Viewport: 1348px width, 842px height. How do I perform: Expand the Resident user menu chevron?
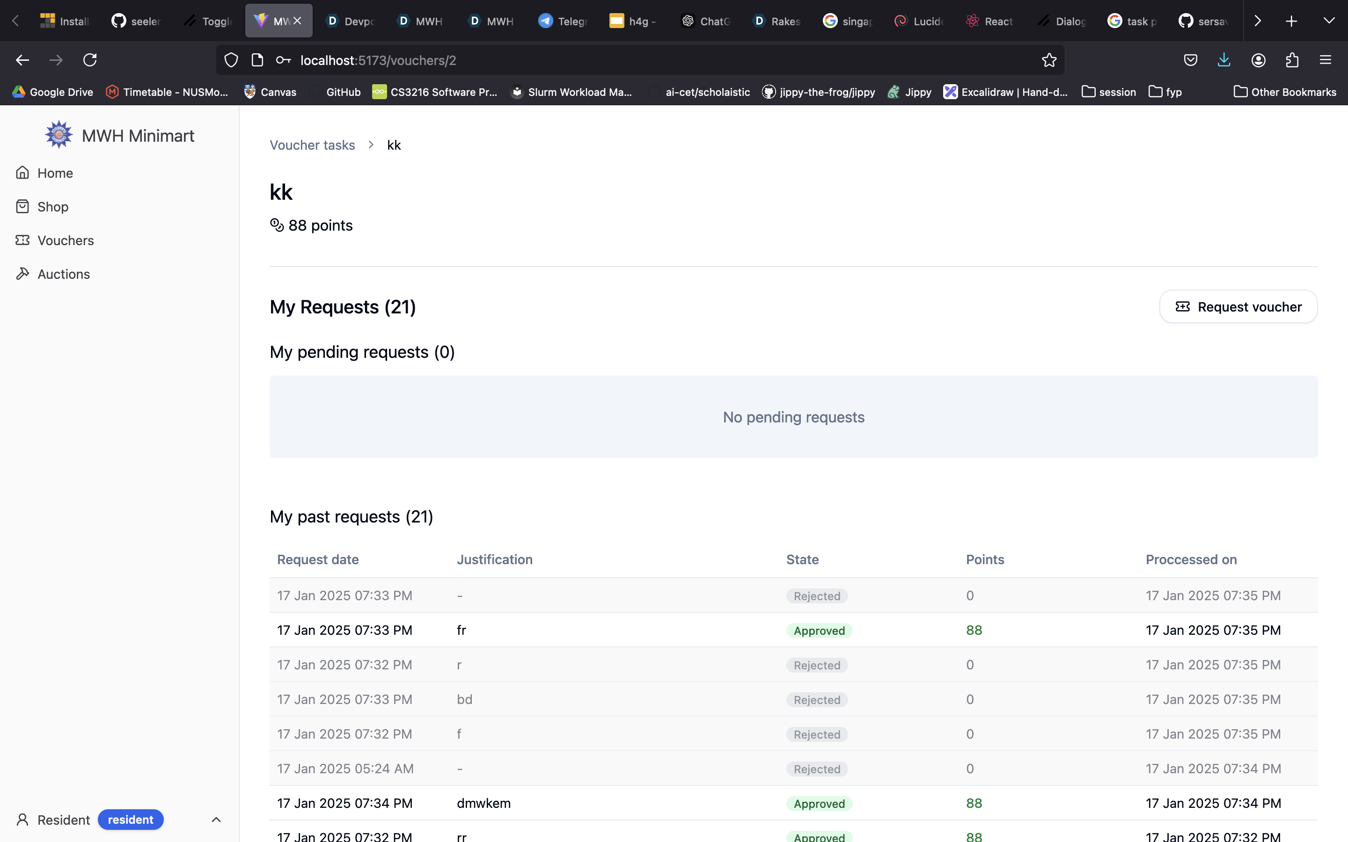click(x=216, y=820)
